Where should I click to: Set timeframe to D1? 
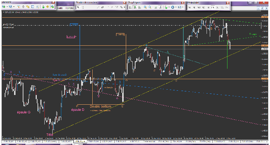tap(217, 8)
